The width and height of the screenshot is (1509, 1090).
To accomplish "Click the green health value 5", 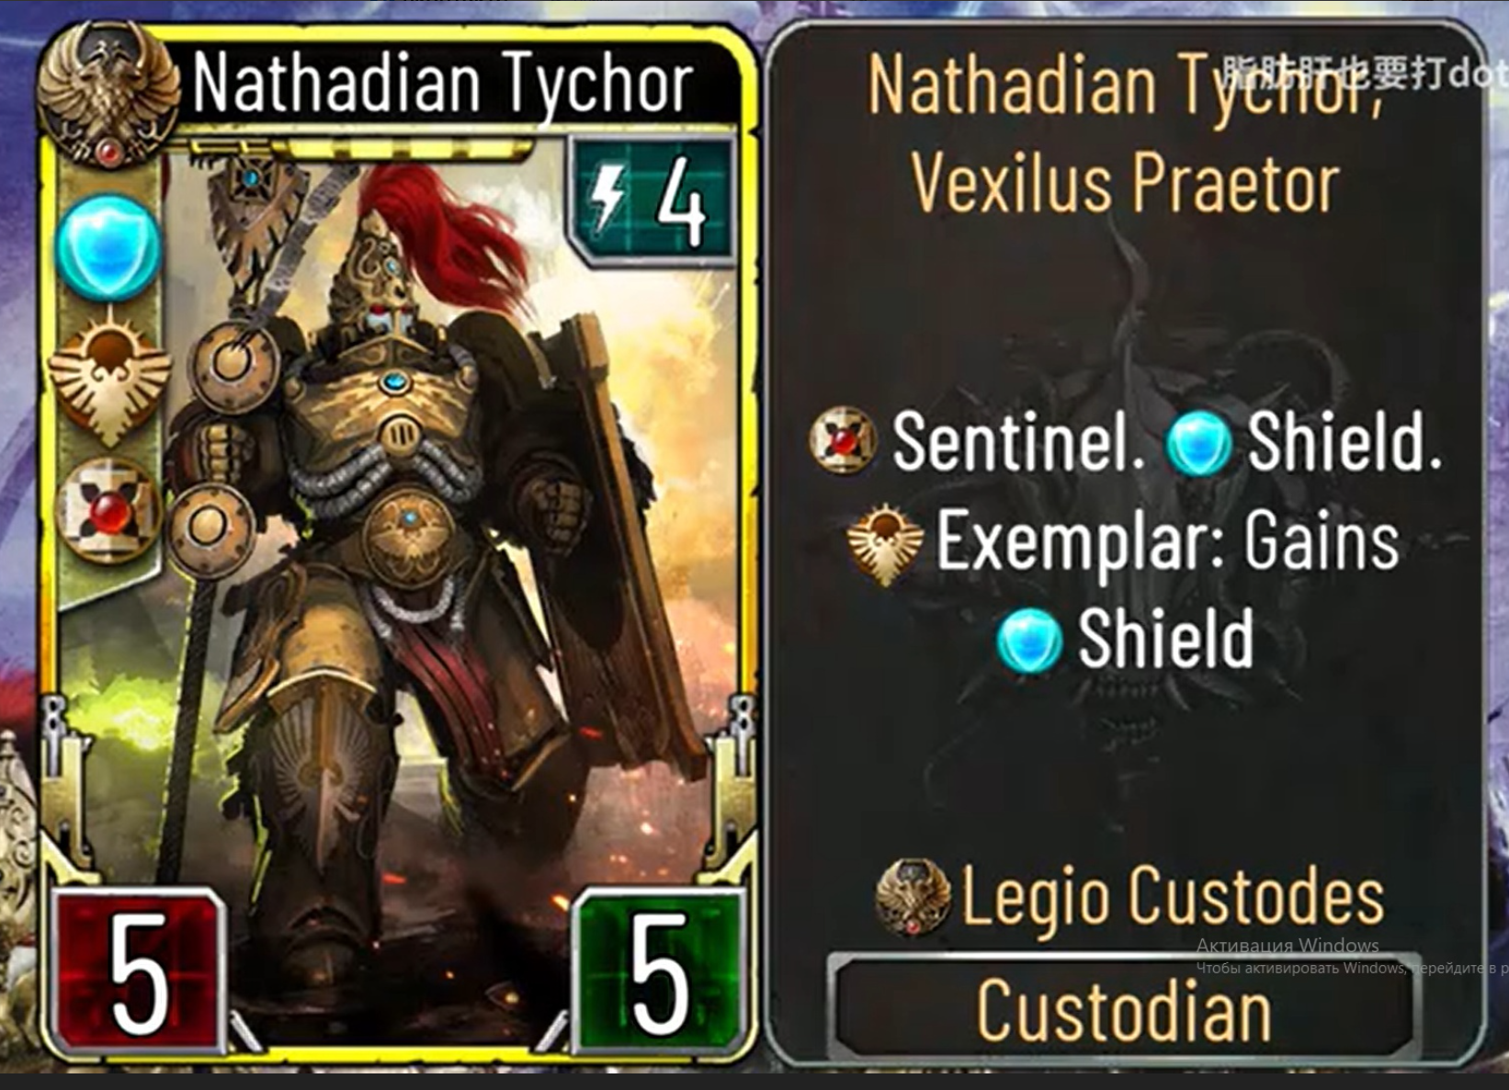I will tap(659, 972).
